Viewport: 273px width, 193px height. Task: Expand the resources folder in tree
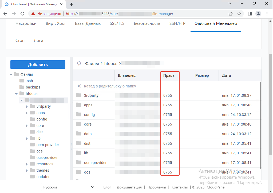pyautogui.click(x=27, y=164)
